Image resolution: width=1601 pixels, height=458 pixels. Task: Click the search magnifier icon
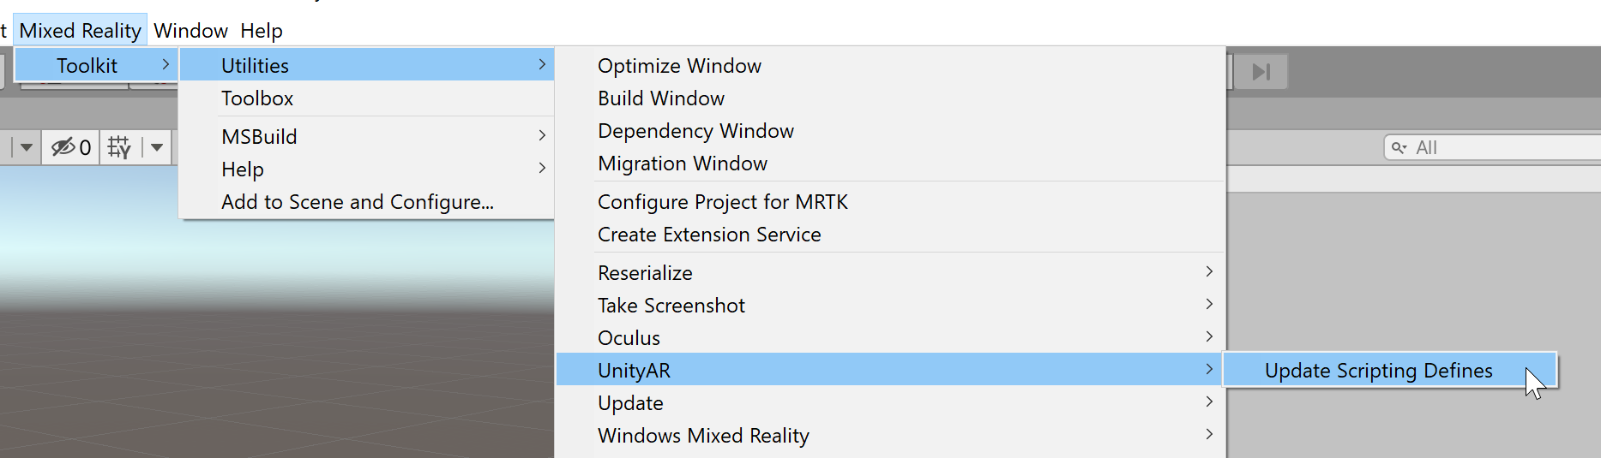click(1399, 148)
